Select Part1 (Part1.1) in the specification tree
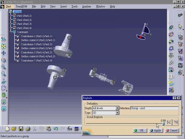 [x=24, y=16]
